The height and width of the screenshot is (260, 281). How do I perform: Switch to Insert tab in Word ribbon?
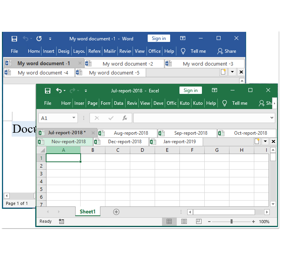(x=48, y=51)
